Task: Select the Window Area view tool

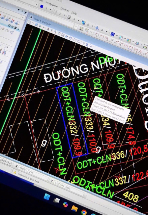Action: coord(59,33)
